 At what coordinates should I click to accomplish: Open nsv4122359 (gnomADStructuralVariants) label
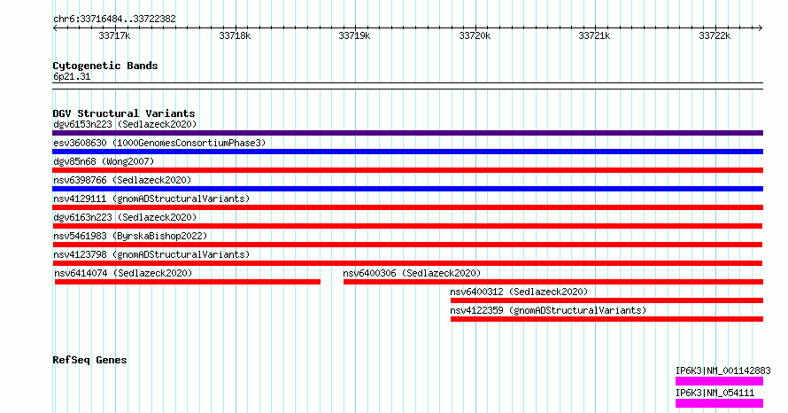click(x=548, y=310)
